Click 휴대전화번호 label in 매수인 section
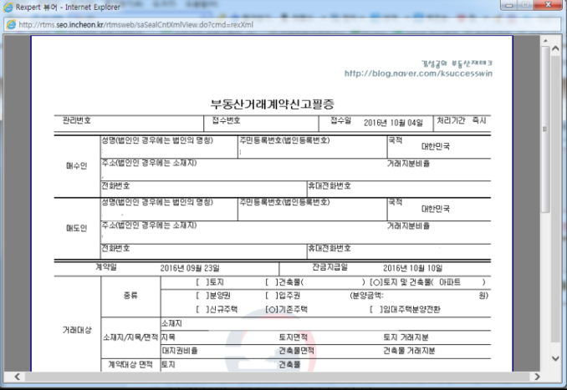Image resolution: width=567 pixels, height=390 pixels. [x=329, y=185]
